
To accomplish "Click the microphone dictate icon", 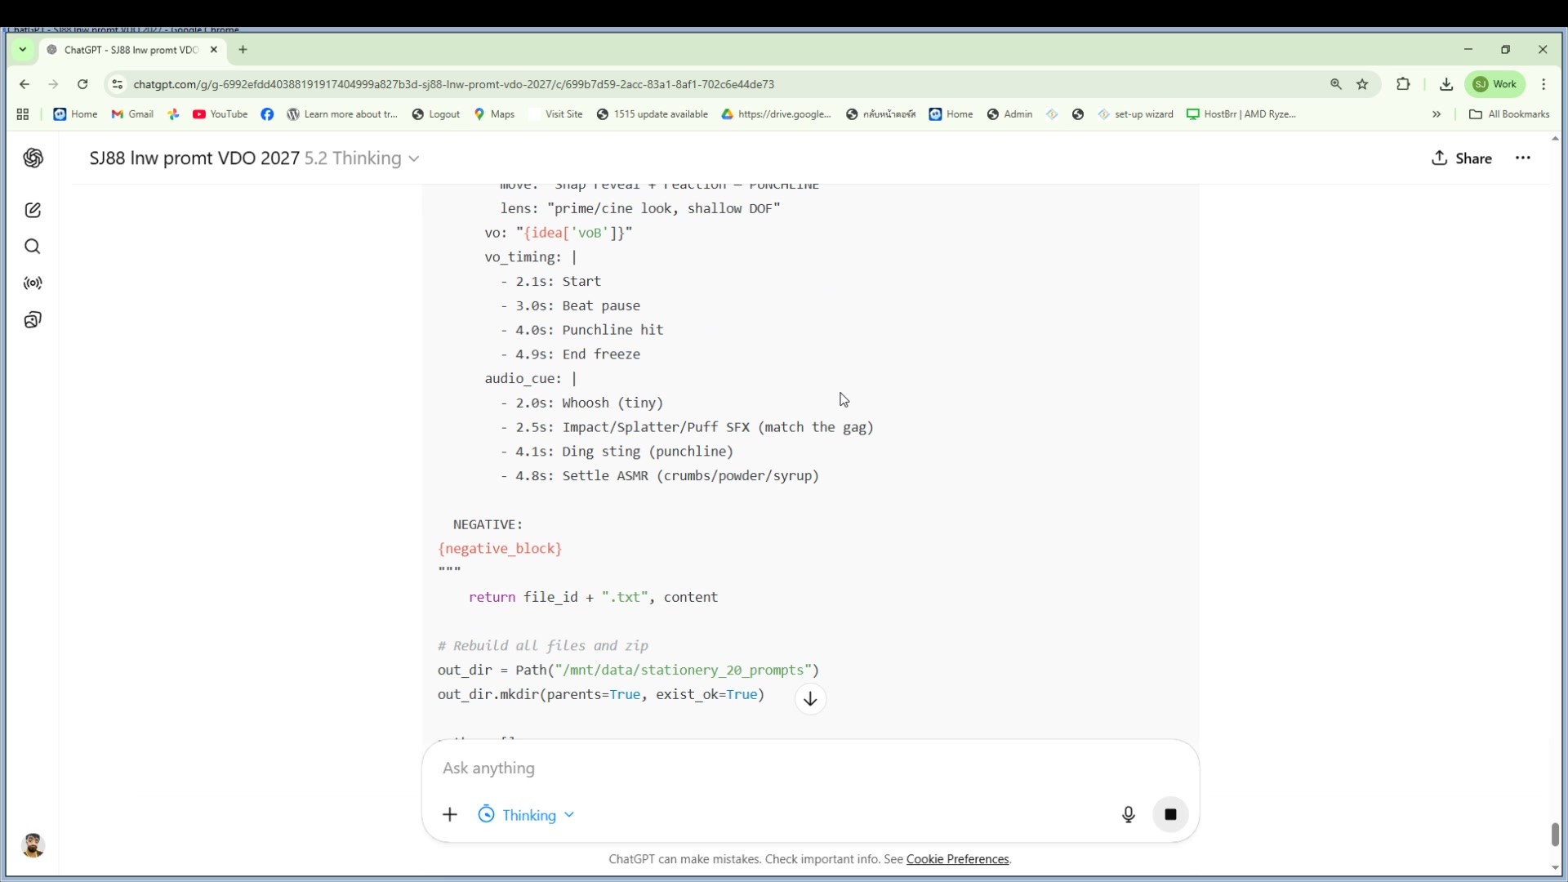I will [x=1128, y=814].
